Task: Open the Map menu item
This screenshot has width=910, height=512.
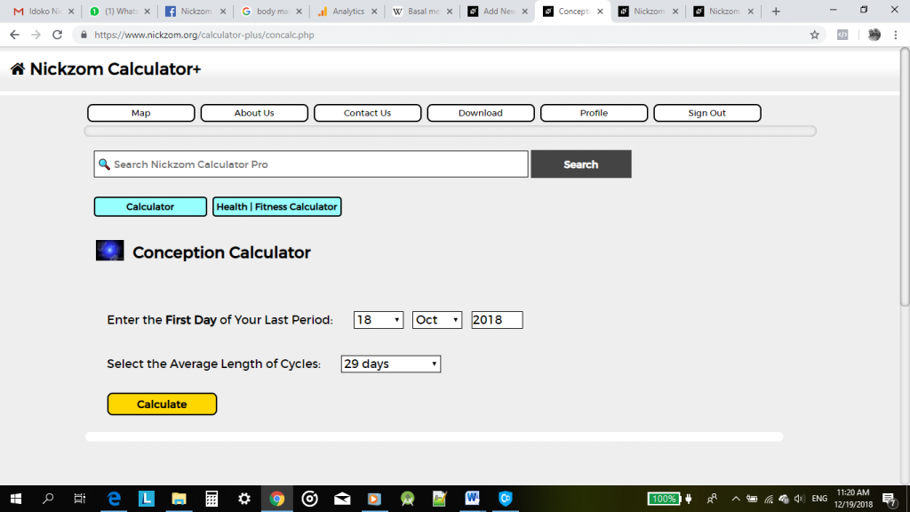Action: click(x=141, y=113)
